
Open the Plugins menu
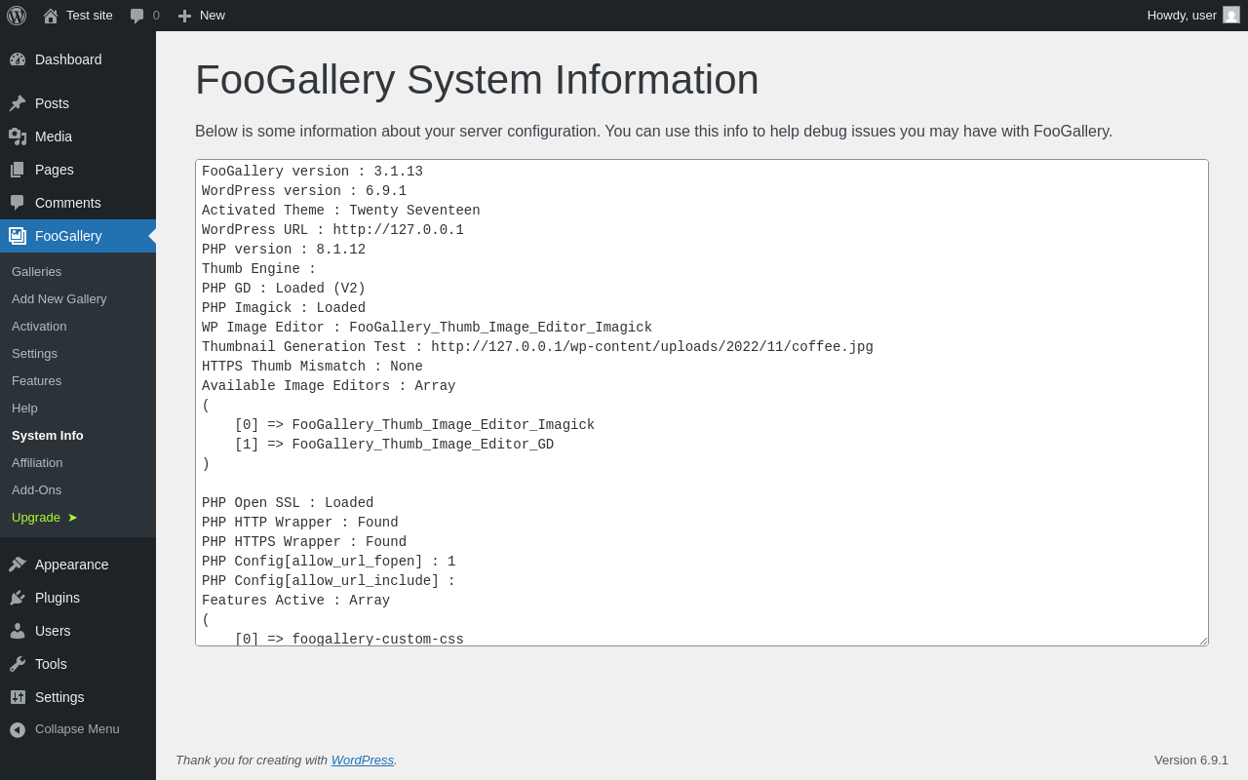(x=78, y=598)
